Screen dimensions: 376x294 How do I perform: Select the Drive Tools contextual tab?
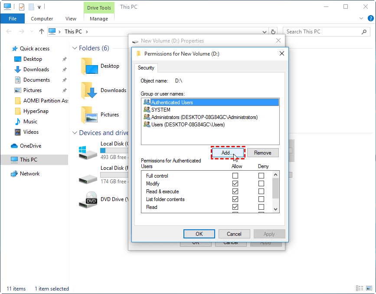pos(99,8)
